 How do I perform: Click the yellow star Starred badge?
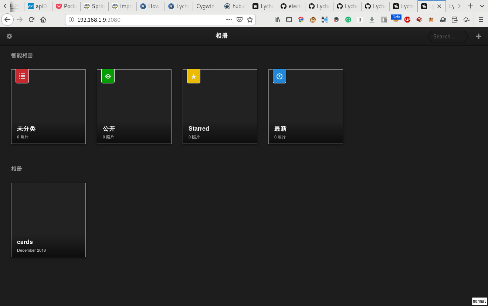click(194, 76)
